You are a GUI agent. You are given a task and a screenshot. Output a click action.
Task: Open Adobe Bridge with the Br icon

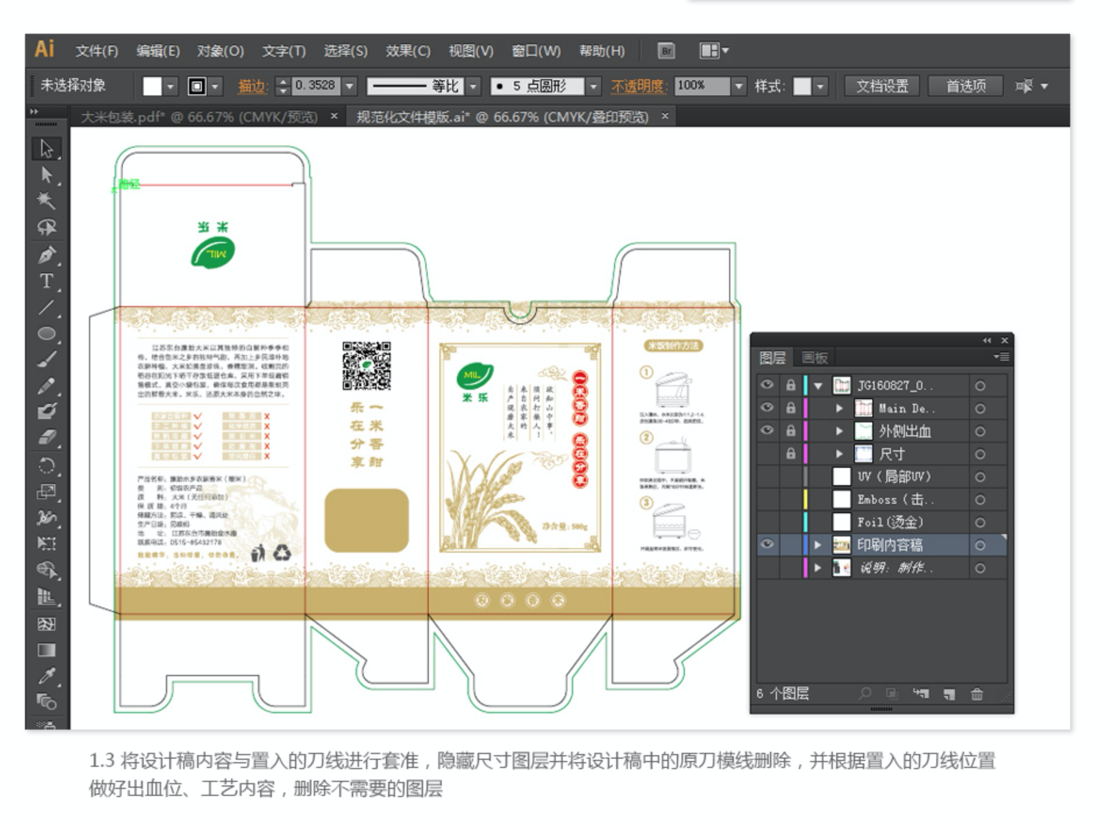point(666,51)
